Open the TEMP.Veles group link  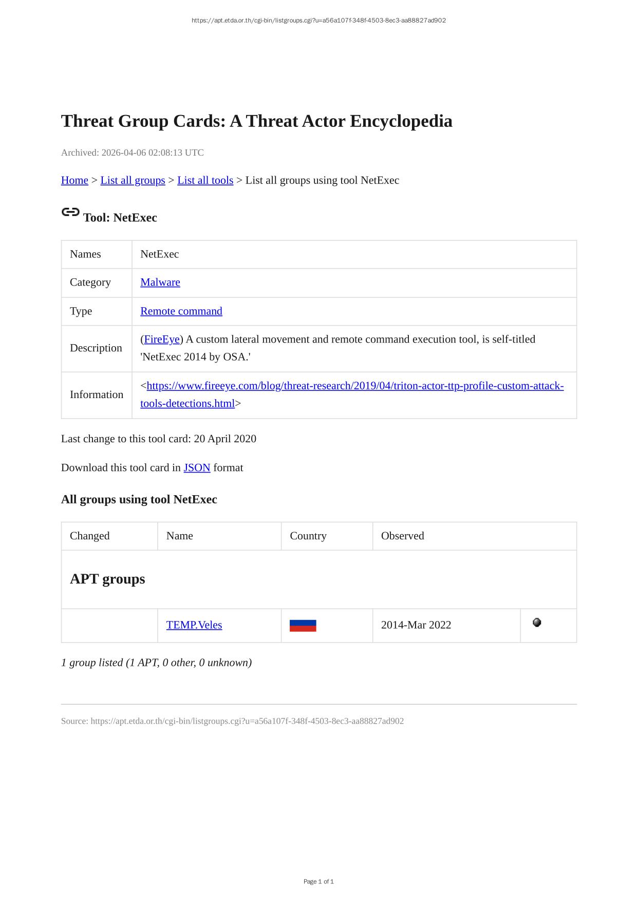coord(194,625)
